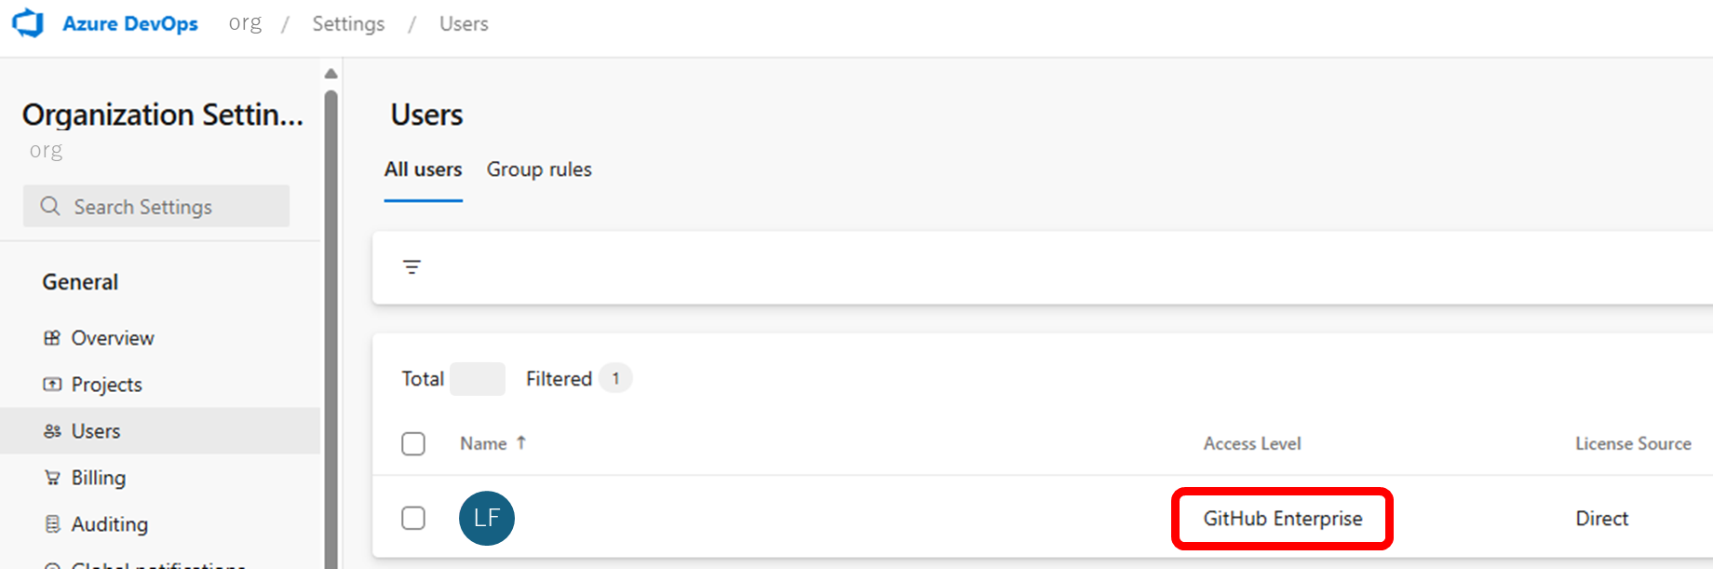Select the All users tab
Viewport: 1713px width, 569px height.
pyautogui.click(x=424, y=169)
